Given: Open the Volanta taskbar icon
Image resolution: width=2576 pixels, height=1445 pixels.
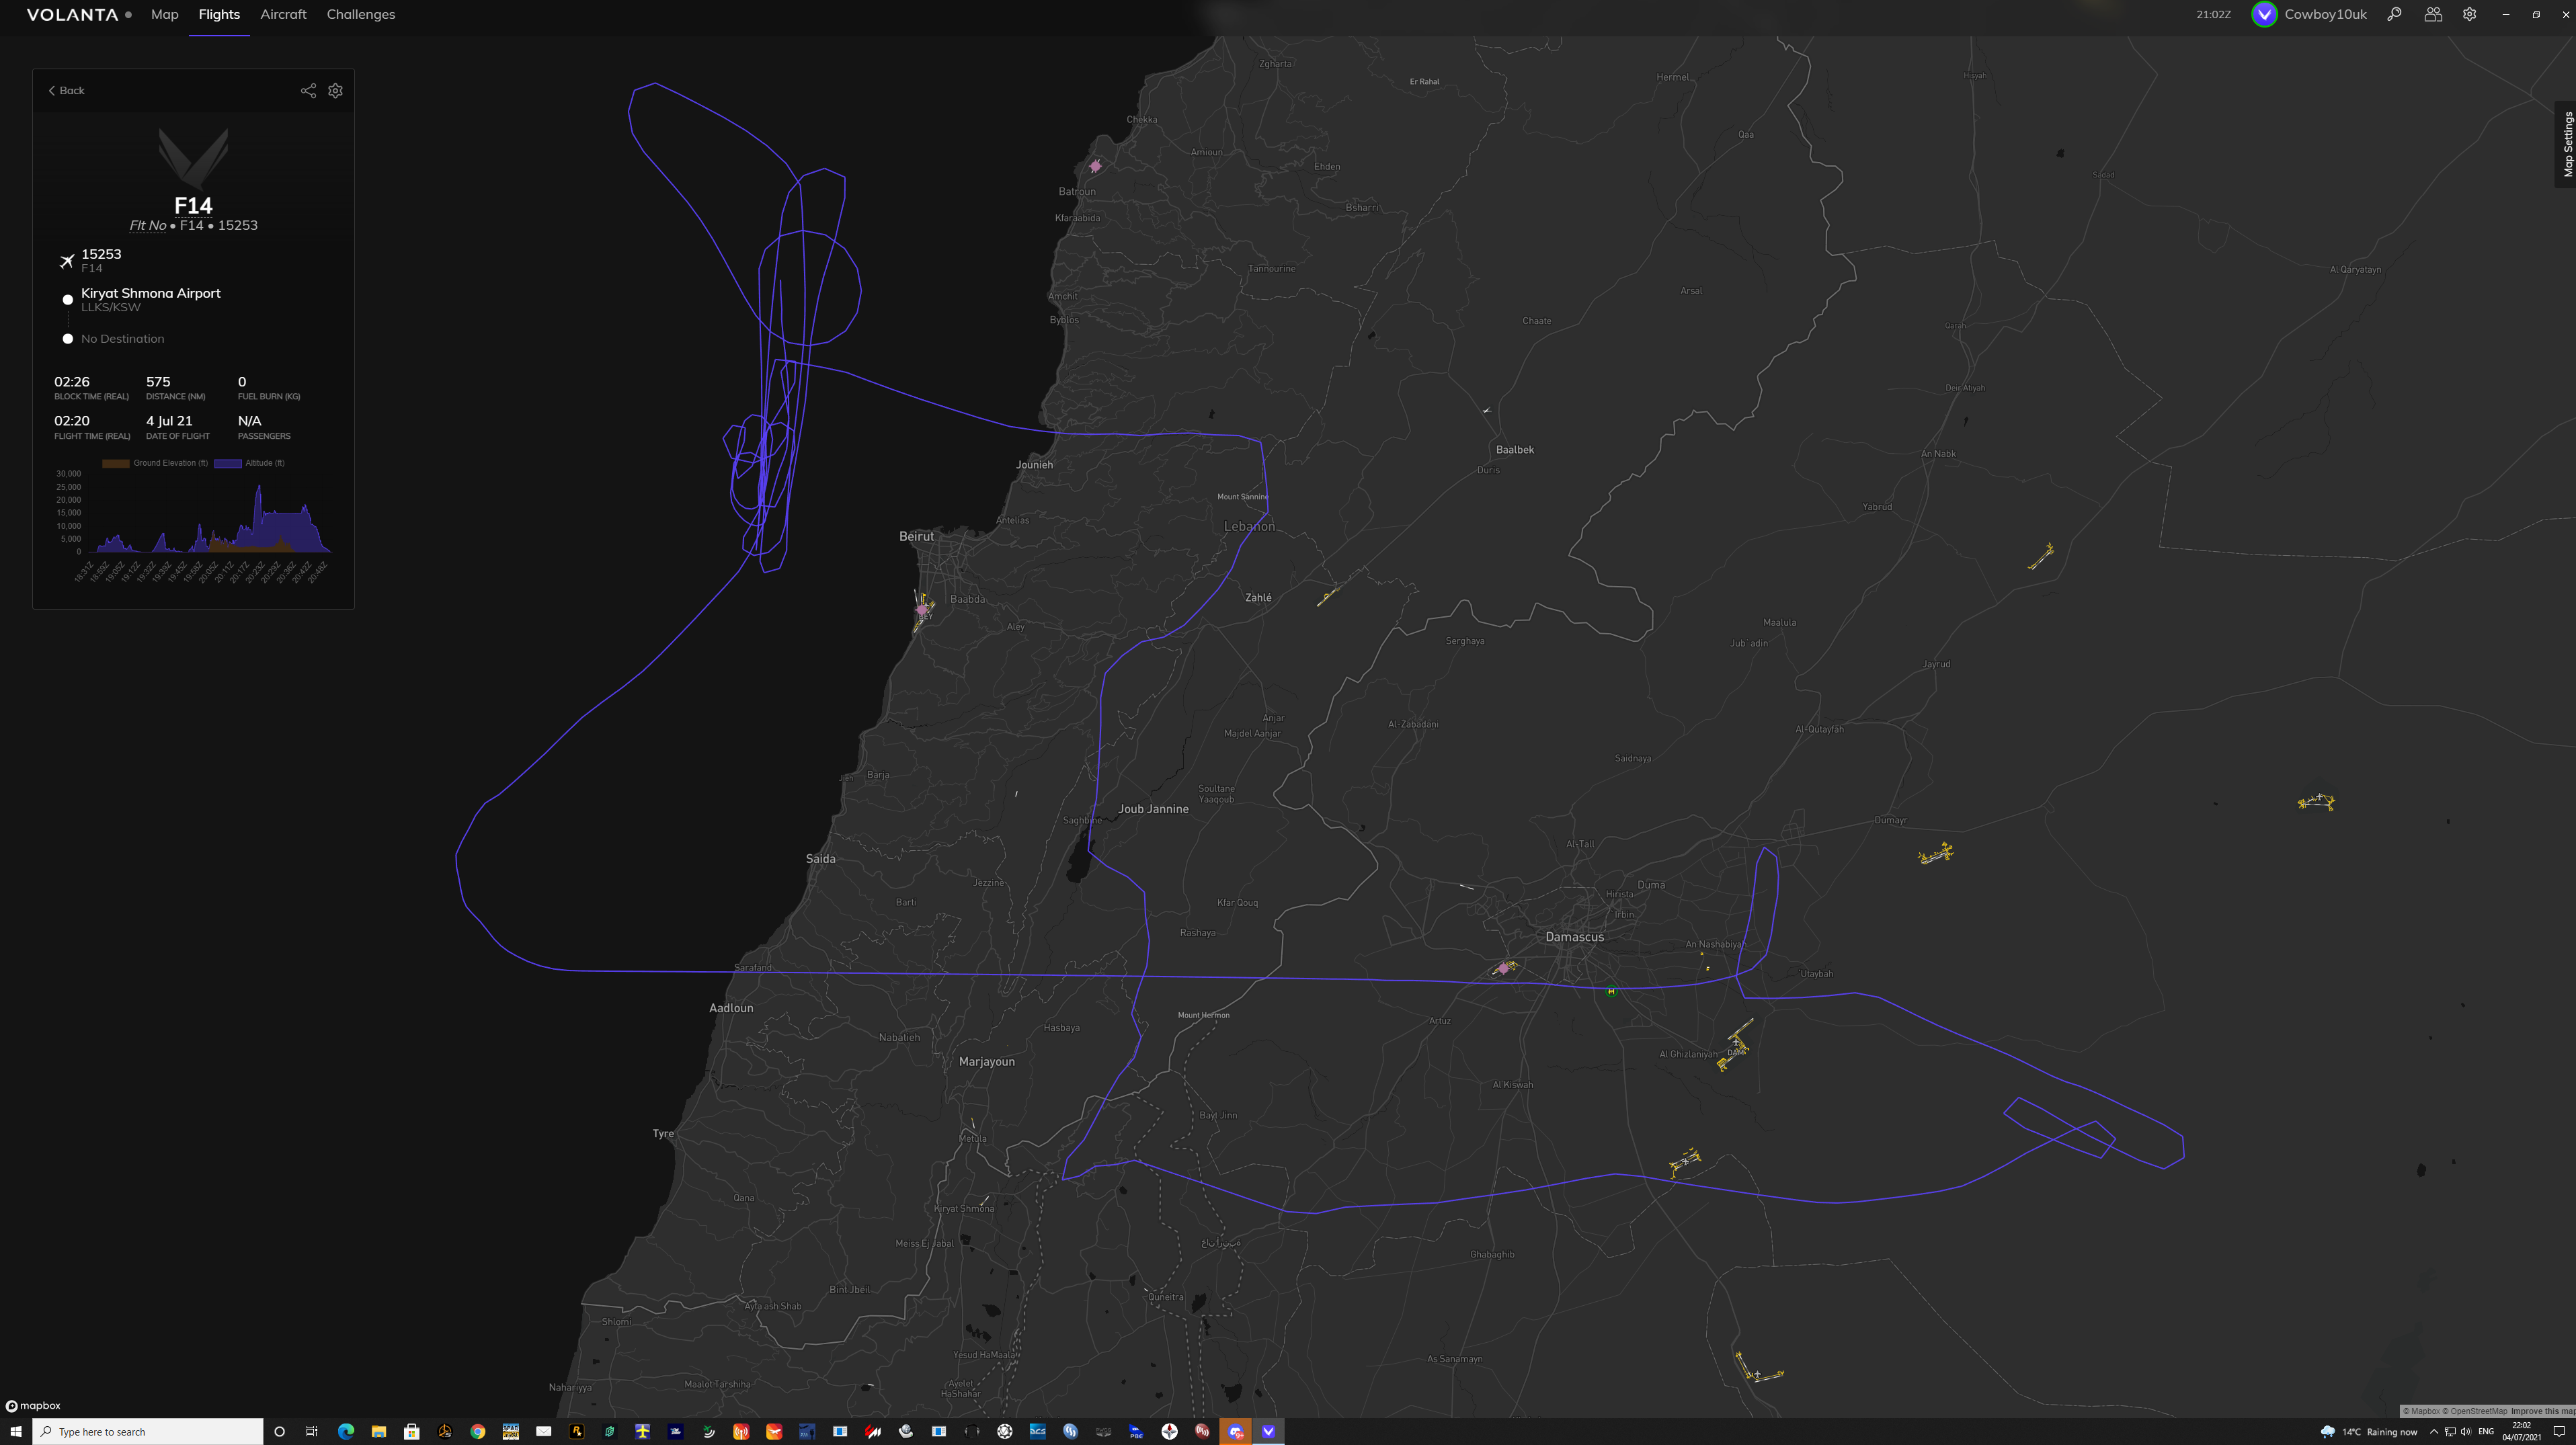Looking at the screenshot, I should point(1268,1432).
